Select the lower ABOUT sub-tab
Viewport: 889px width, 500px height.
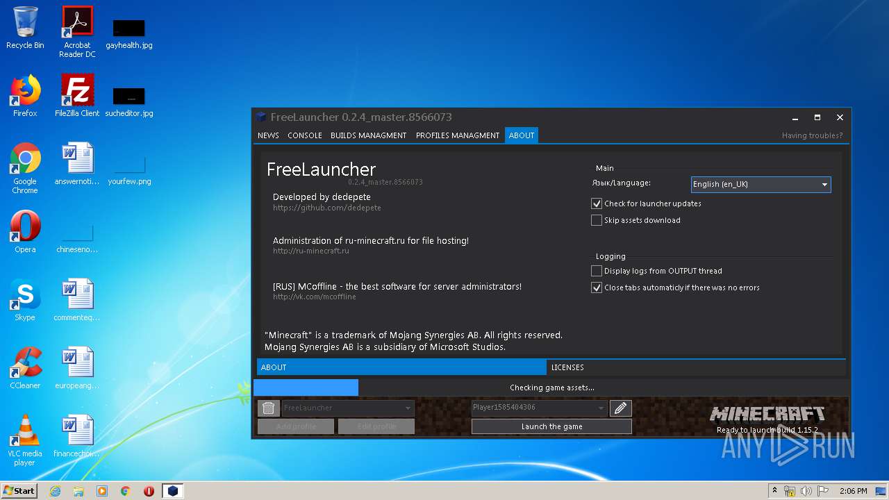[x=401, y=367]
